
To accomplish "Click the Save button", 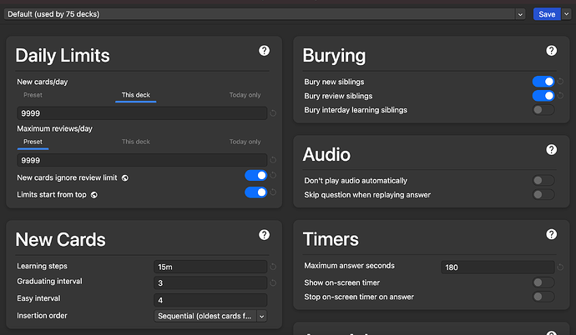I will pos(546,14).
